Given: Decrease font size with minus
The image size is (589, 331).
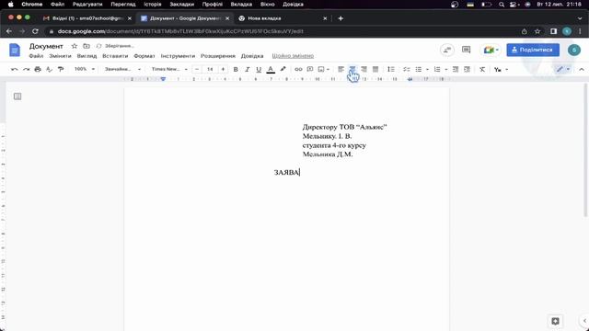Looking at the screenshot, I should pyautogui.click(x=197, y=70).
